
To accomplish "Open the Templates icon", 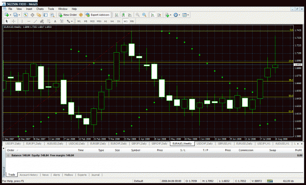I will [184, 15].
